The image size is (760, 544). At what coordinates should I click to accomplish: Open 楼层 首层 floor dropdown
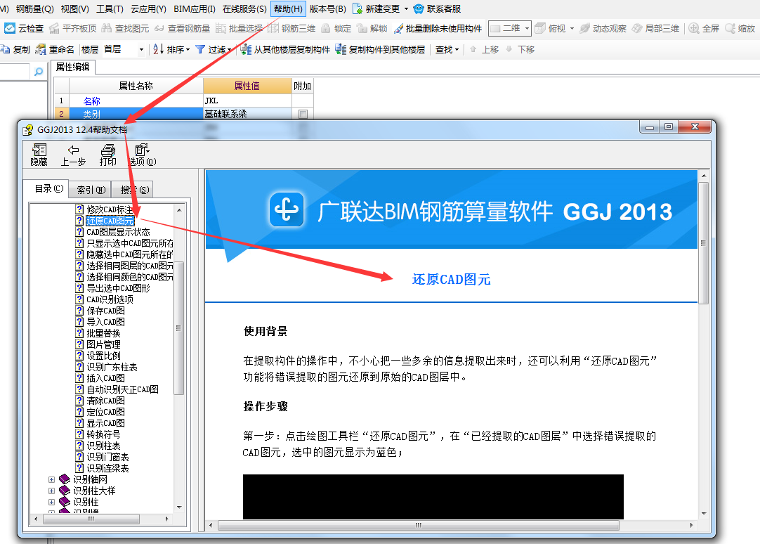141,49
